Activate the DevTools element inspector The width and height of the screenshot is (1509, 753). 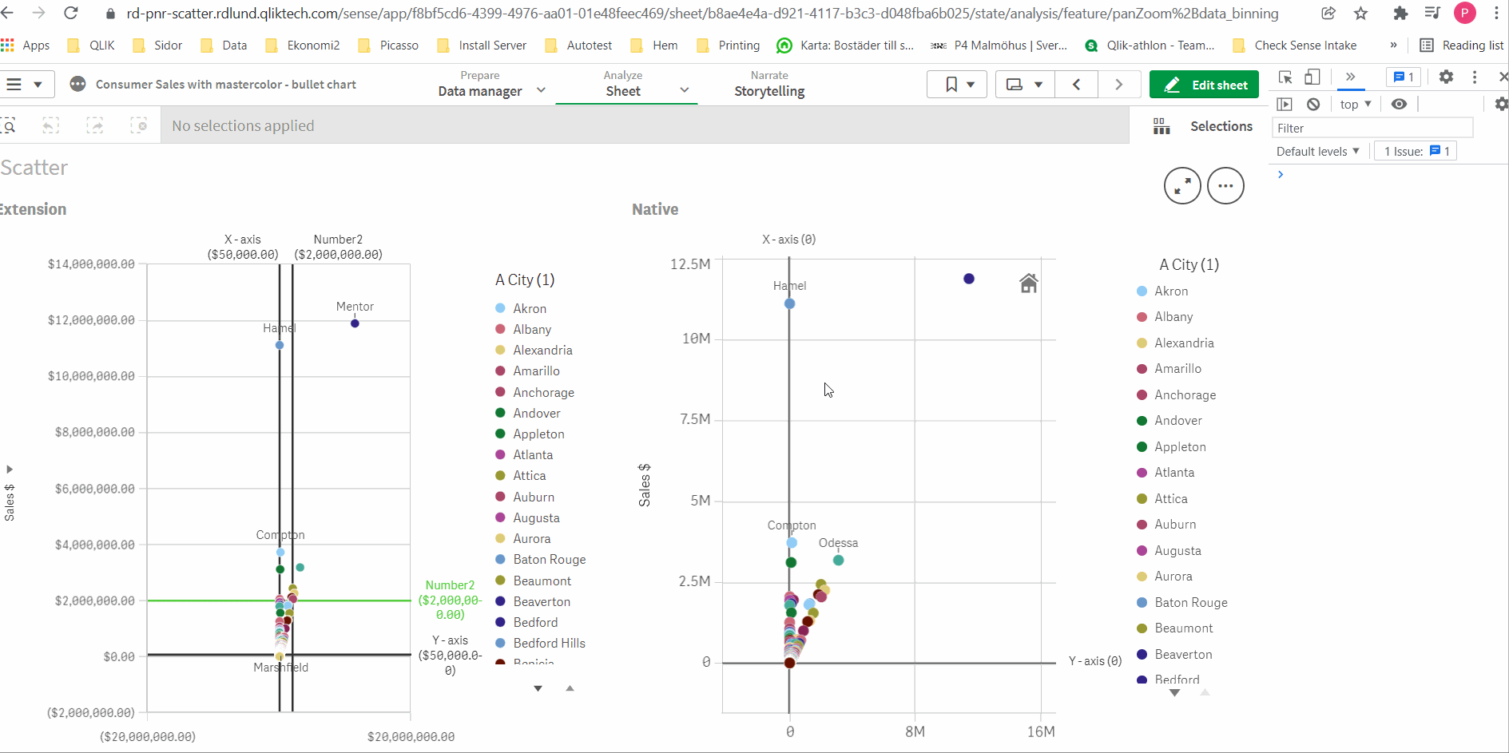[x=1285, y=77]
